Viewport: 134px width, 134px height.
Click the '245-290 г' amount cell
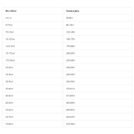[97, 67]
